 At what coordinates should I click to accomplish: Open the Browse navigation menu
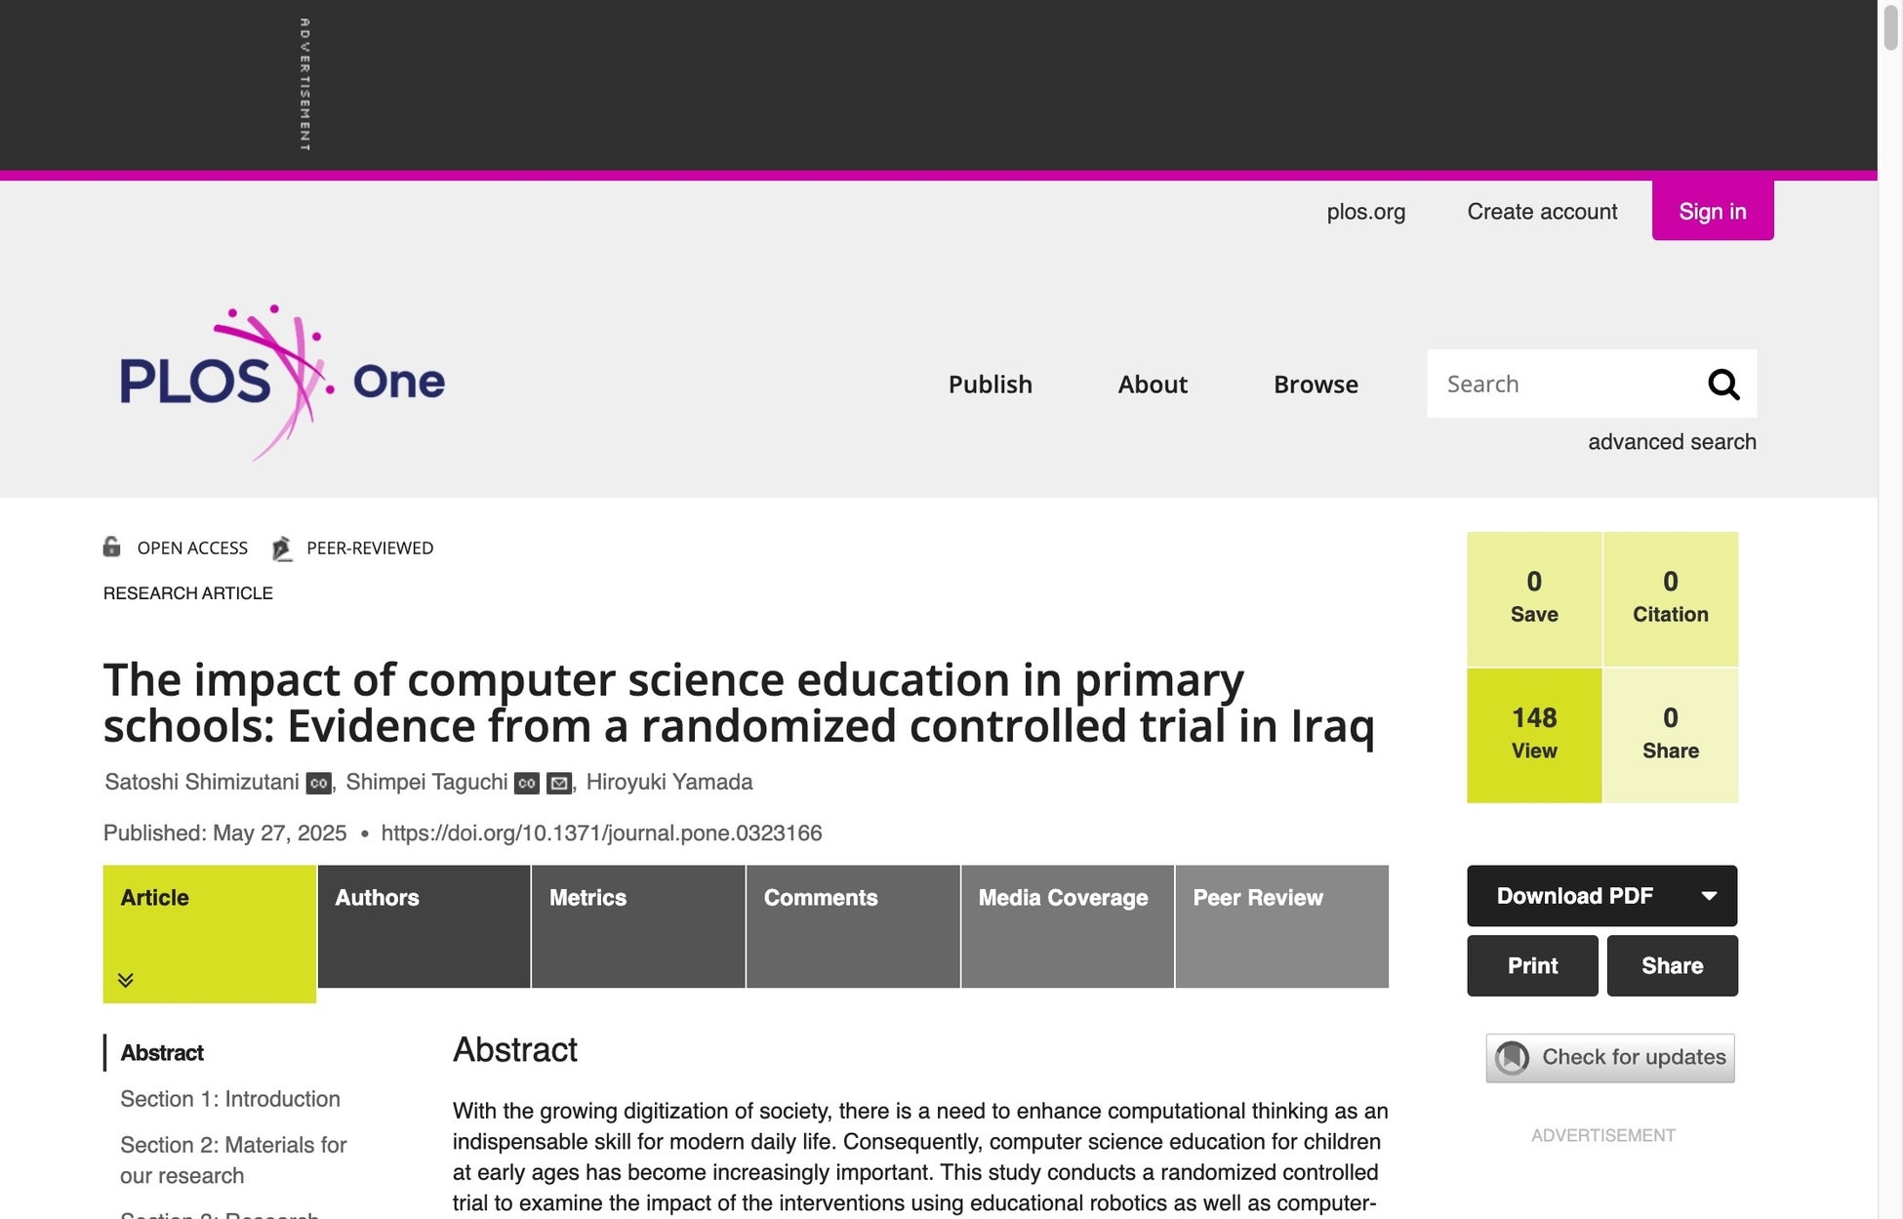pos(1316,385)
